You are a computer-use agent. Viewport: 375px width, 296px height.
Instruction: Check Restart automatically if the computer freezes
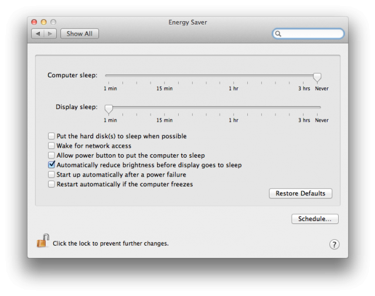pyautogui.click(x=51, y=184)
